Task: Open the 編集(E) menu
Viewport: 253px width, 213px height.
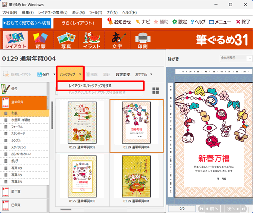Action: click(x=28, y=13)
